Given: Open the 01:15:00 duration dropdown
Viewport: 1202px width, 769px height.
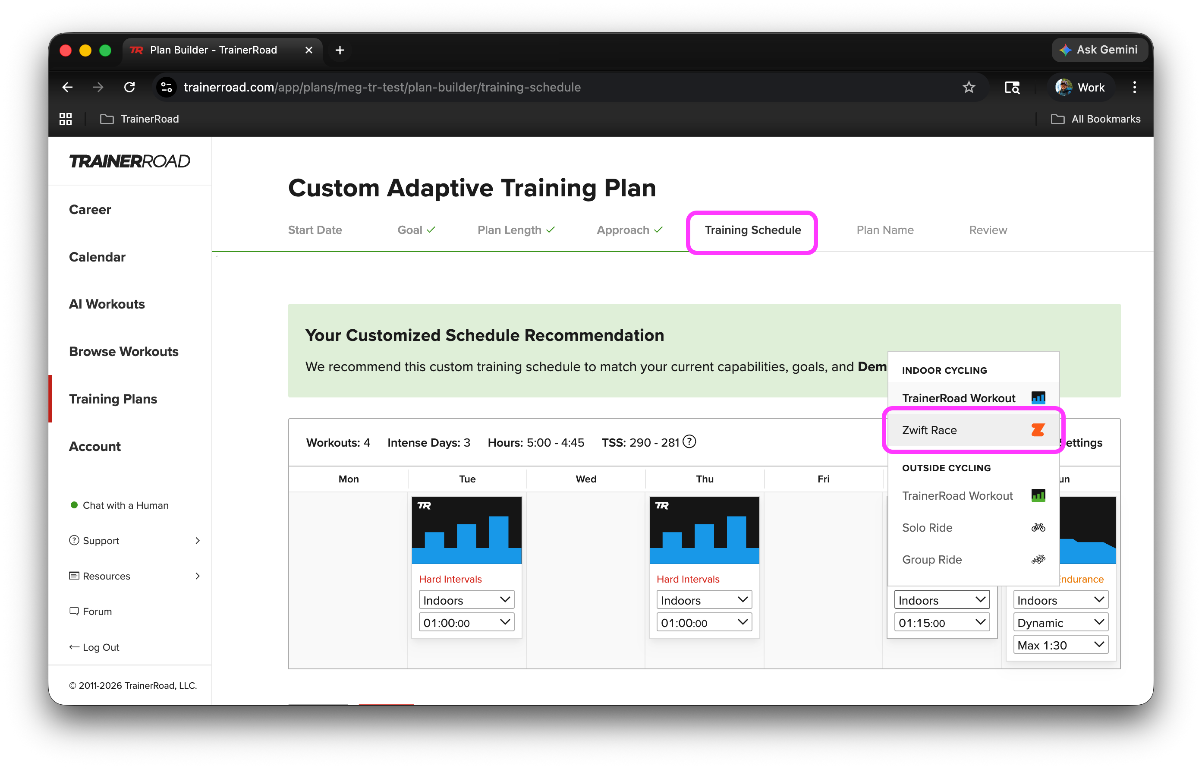Looking at the screenshot, I should click(x=942, y=622).
